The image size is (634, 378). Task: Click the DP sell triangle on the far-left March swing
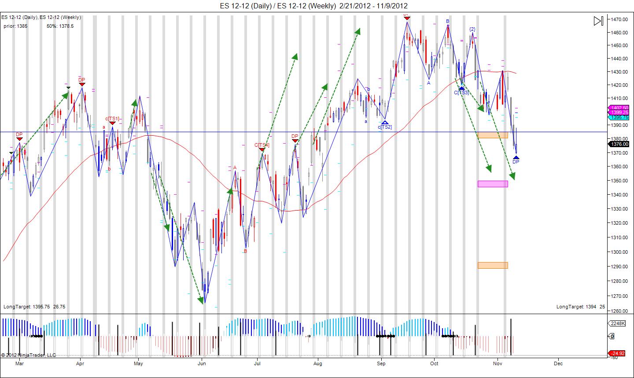click(x=19, y=138)
